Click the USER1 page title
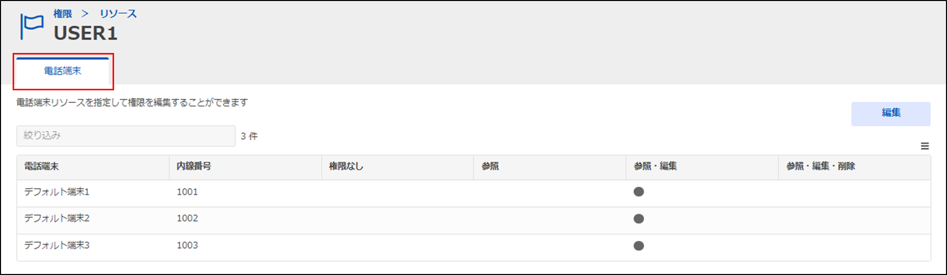This screenshot has width=947, height=275. click(85, 33)
